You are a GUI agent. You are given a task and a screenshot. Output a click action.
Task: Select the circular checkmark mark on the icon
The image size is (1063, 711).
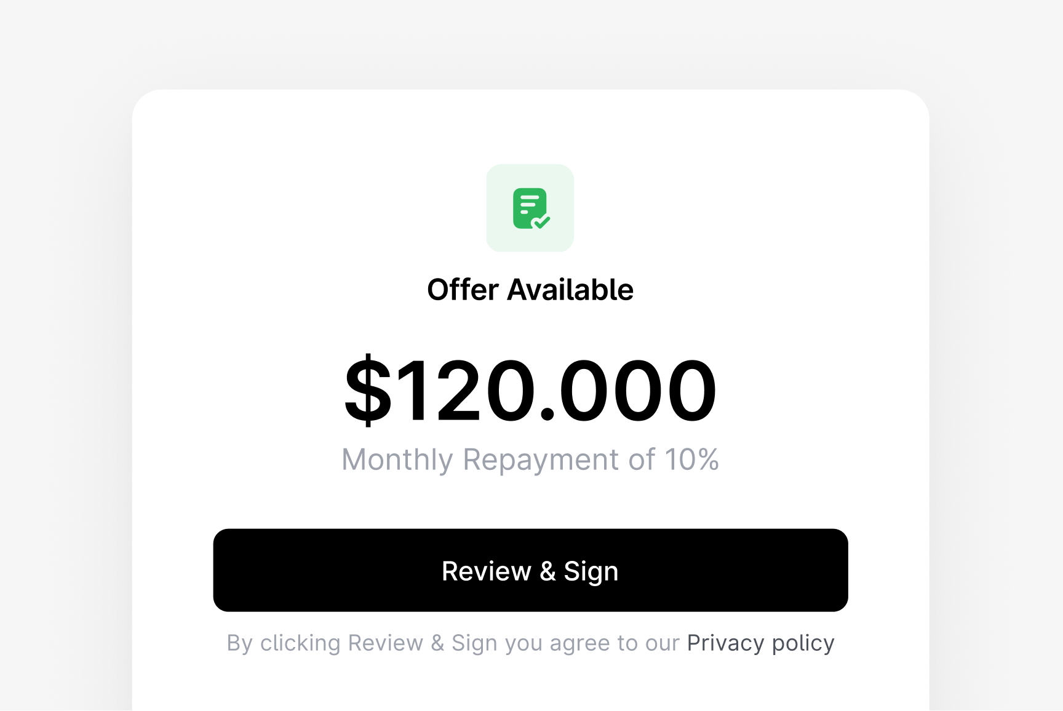541,223
